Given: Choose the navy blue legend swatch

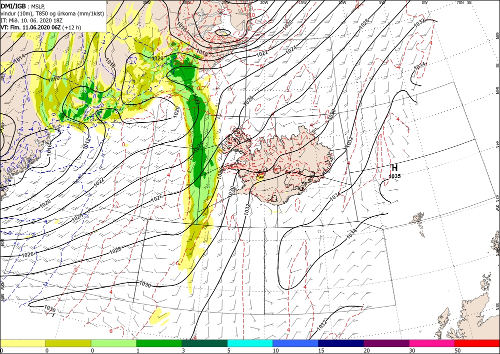Looking at the screenshot, I should pos(341,343).
